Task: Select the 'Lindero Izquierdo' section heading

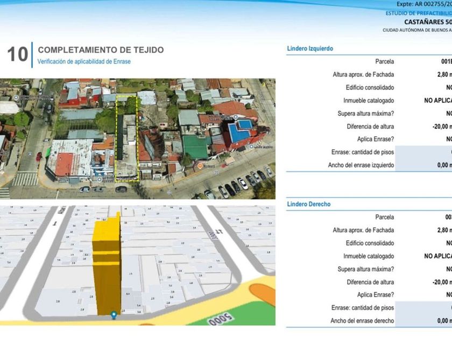Action: [x=310, y=48]
